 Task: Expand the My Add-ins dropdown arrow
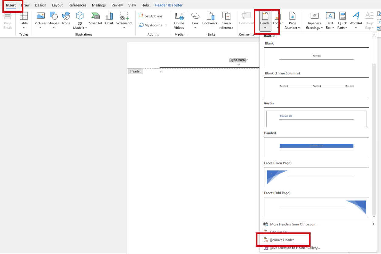(166, 25)
